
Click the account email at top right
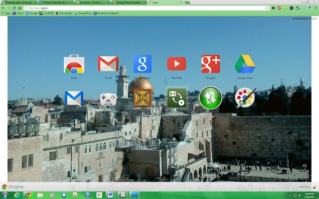pyautogui.click(x=305, y=18)
